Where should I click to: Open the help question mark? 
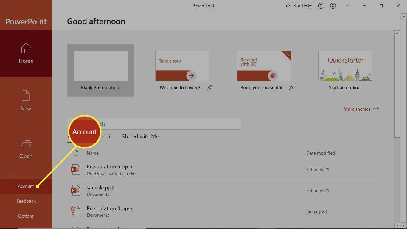[347, 6]
